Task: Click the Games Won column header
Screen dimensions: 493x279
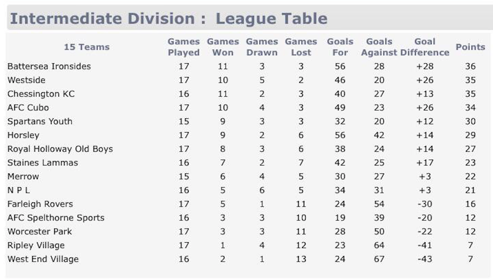Action: click(x=223, y=47)
